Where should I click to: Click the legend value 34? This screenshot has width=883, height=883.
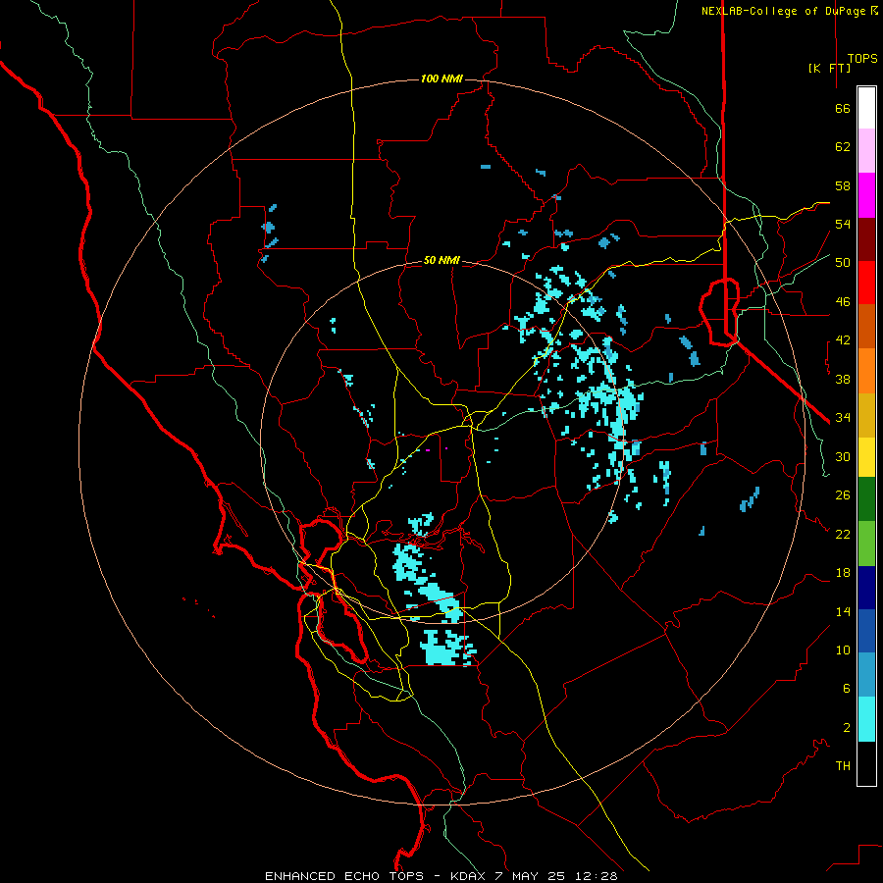[x=843, y=418]
